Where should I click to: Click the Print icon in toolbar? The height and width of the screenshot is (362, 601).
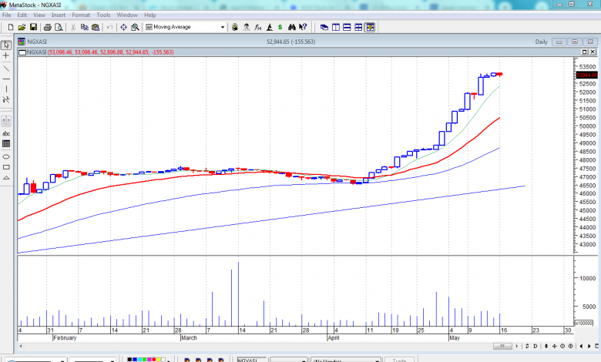[x=48, y=27]
